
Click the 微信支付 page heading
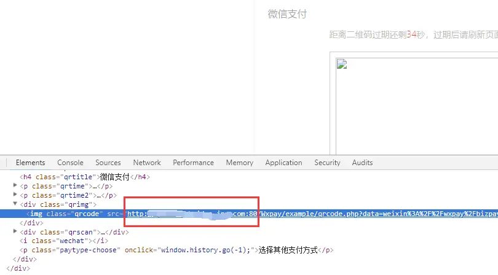[x=287, y=14]
